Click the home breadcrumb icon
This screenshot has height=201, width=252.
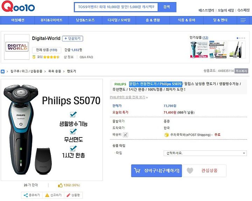(x=3, y=71)
